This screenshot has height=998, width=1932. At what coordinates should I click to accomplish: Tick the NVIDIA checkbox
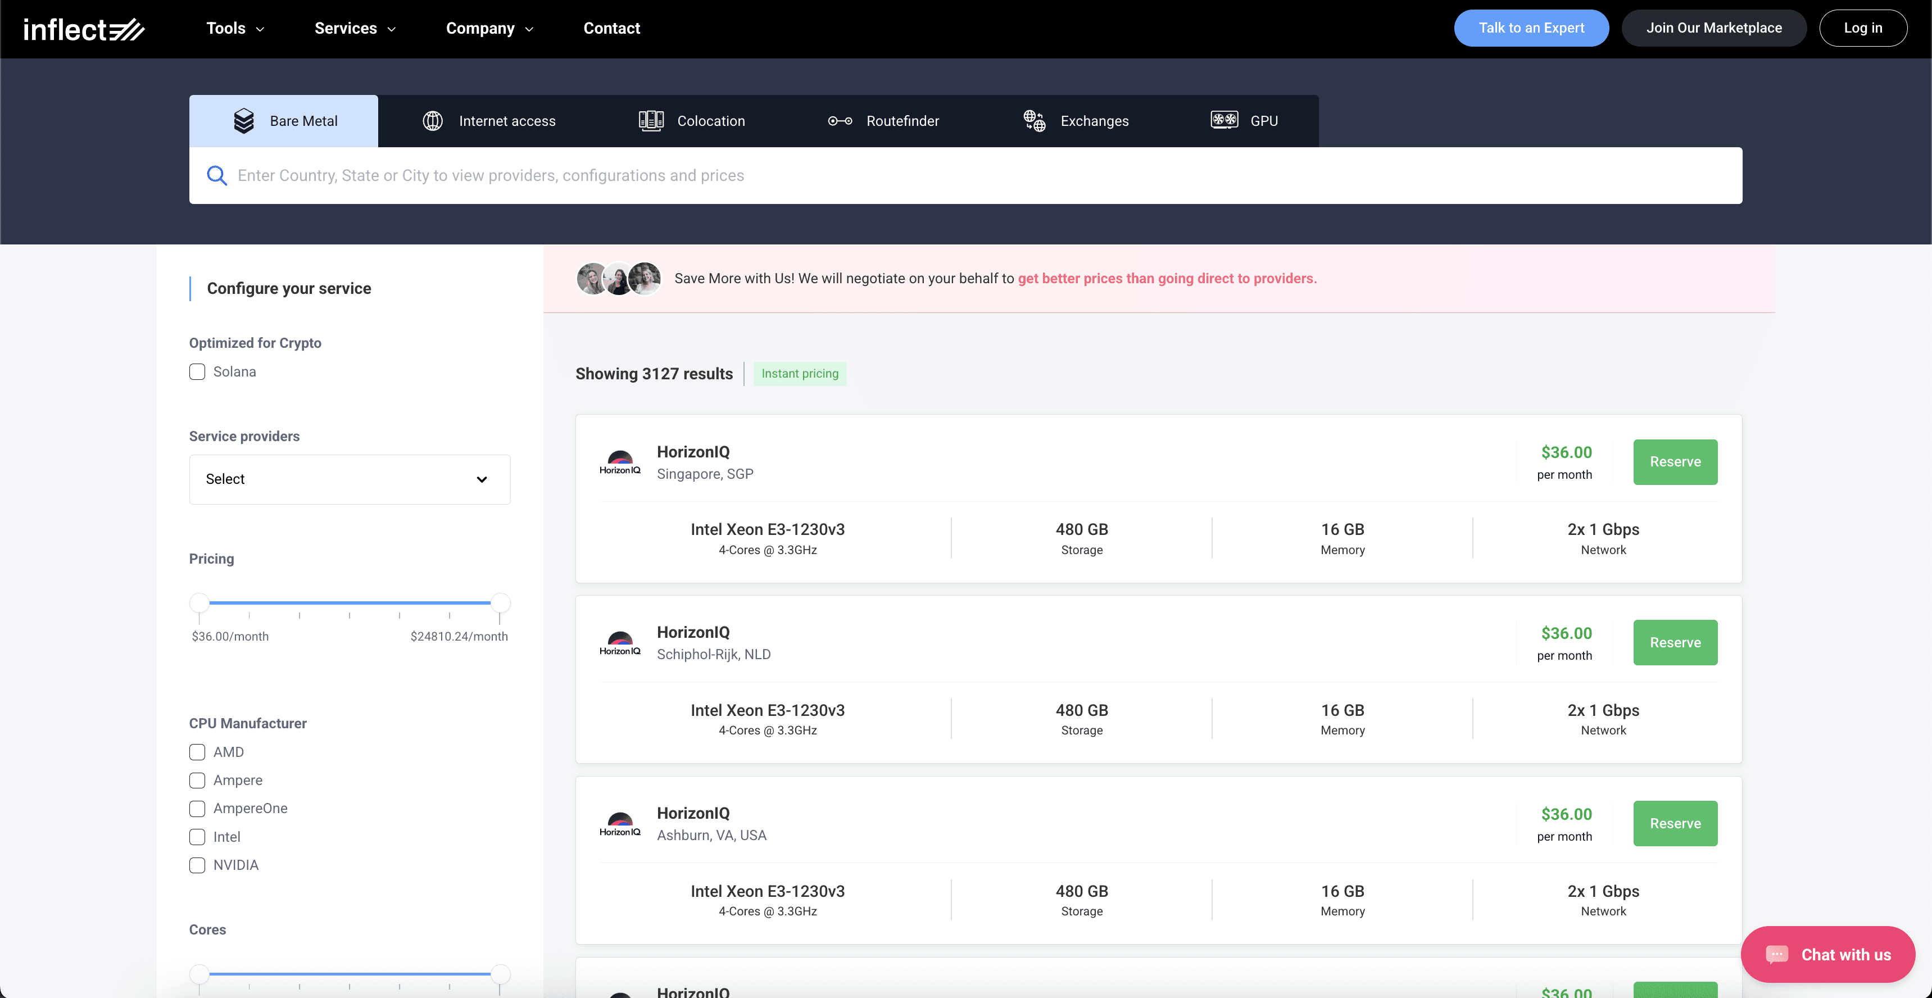click(x=197, y=865)
